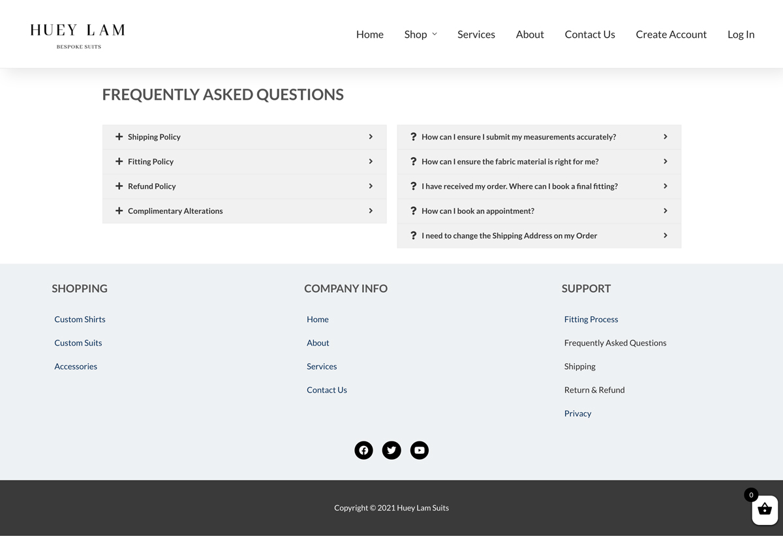Screen dimensions: 783x536
Task: Expand the Fitting Policy accordion chevron
Action: (x=371, y=162)
